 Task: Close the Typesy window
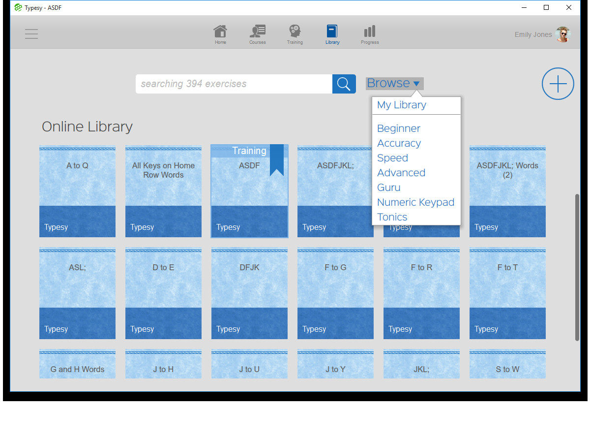coord(569,7)
